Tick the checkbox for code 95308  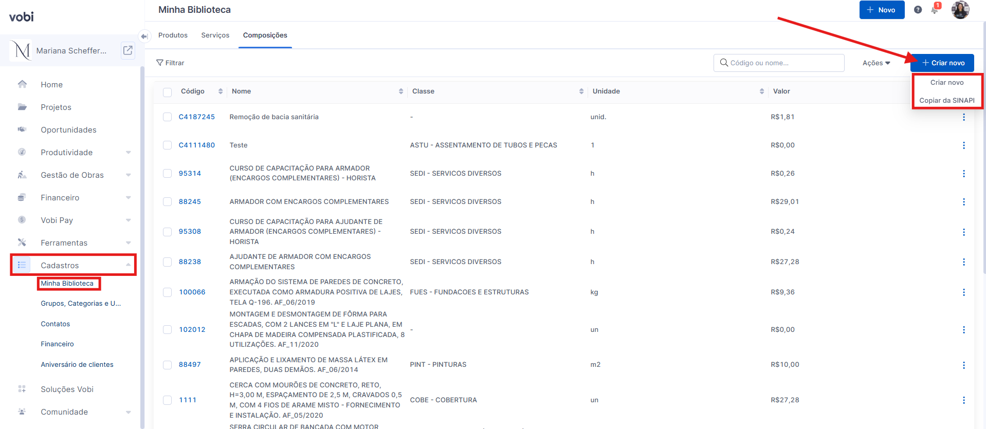click(x=167, y=232)
